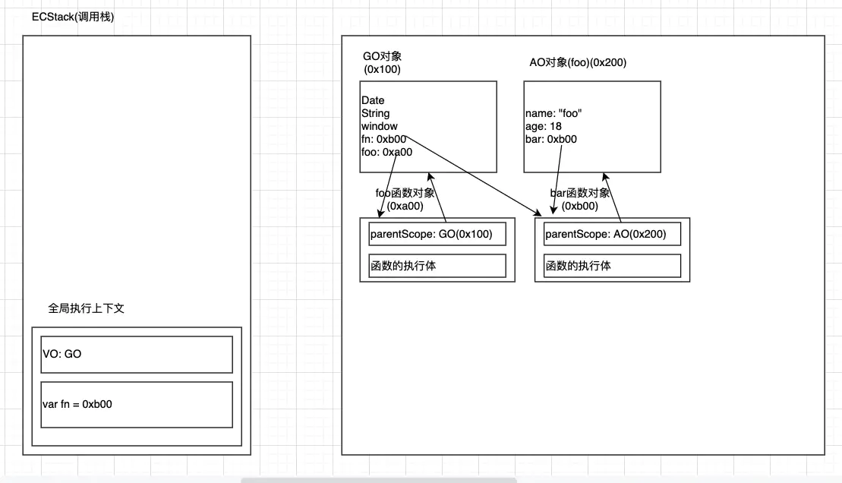Image resolution: width=842 pixels, height=483 pixels.
Task: Click the horizontal scrollbar at the bottom
Action: click(x=378, y=480)
